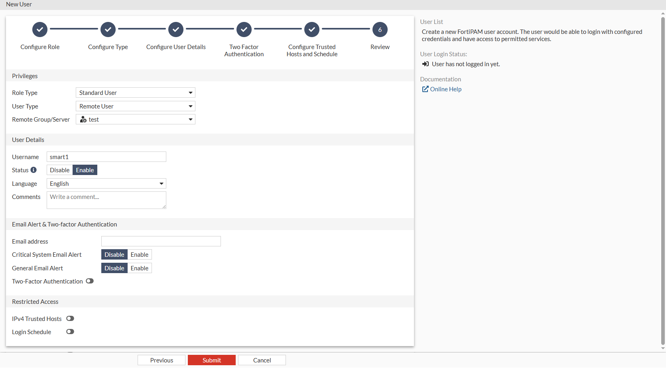Set Status to Enable
Screen dimensions: 666x370
coord(85,170)
